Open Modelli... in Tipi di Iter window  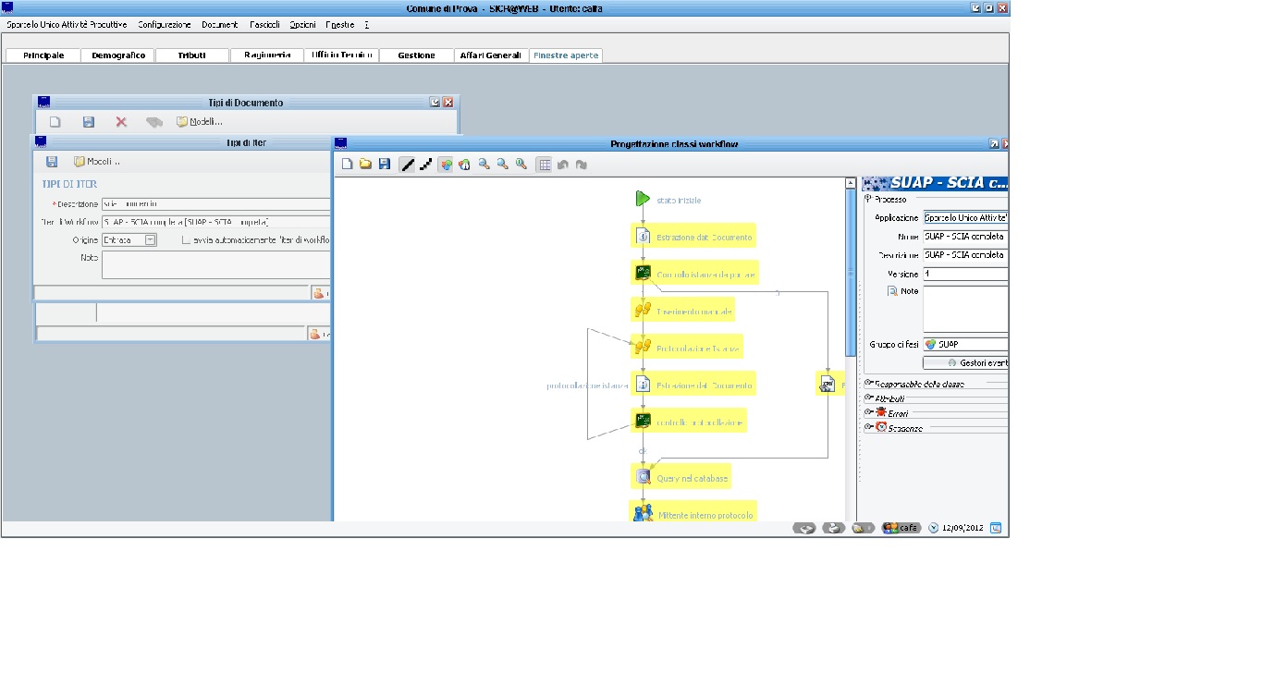coord(97,161)
